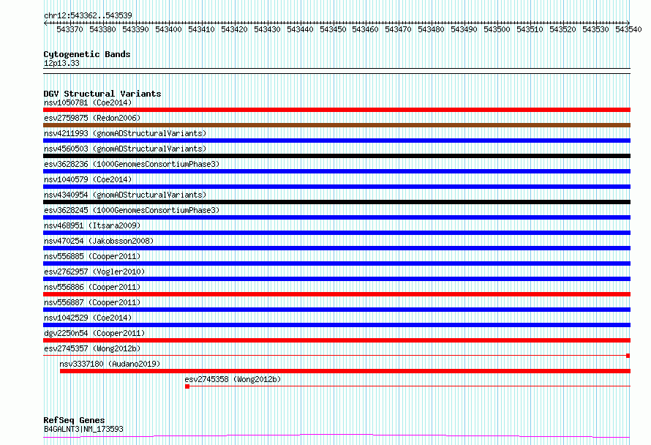The image size is (651, 445).
Task: Select nsv556887 (Cooper2011) variant label
Action: tap(92, 302)
